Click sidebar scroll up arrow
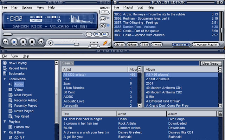The width and height of the screenshot is (225, 140). [x=57, y=62]
